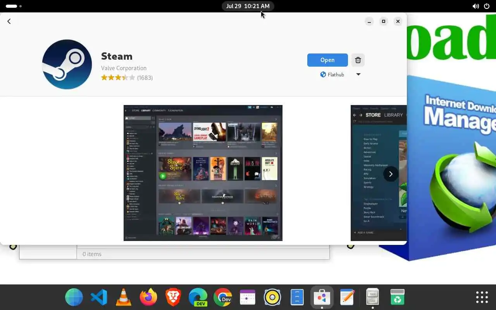Image resolution: width=496 pixels, height=310 pixels.
Task: Launch Microsoft Edge Dev from the dock
Action: [x=198, y=298]
